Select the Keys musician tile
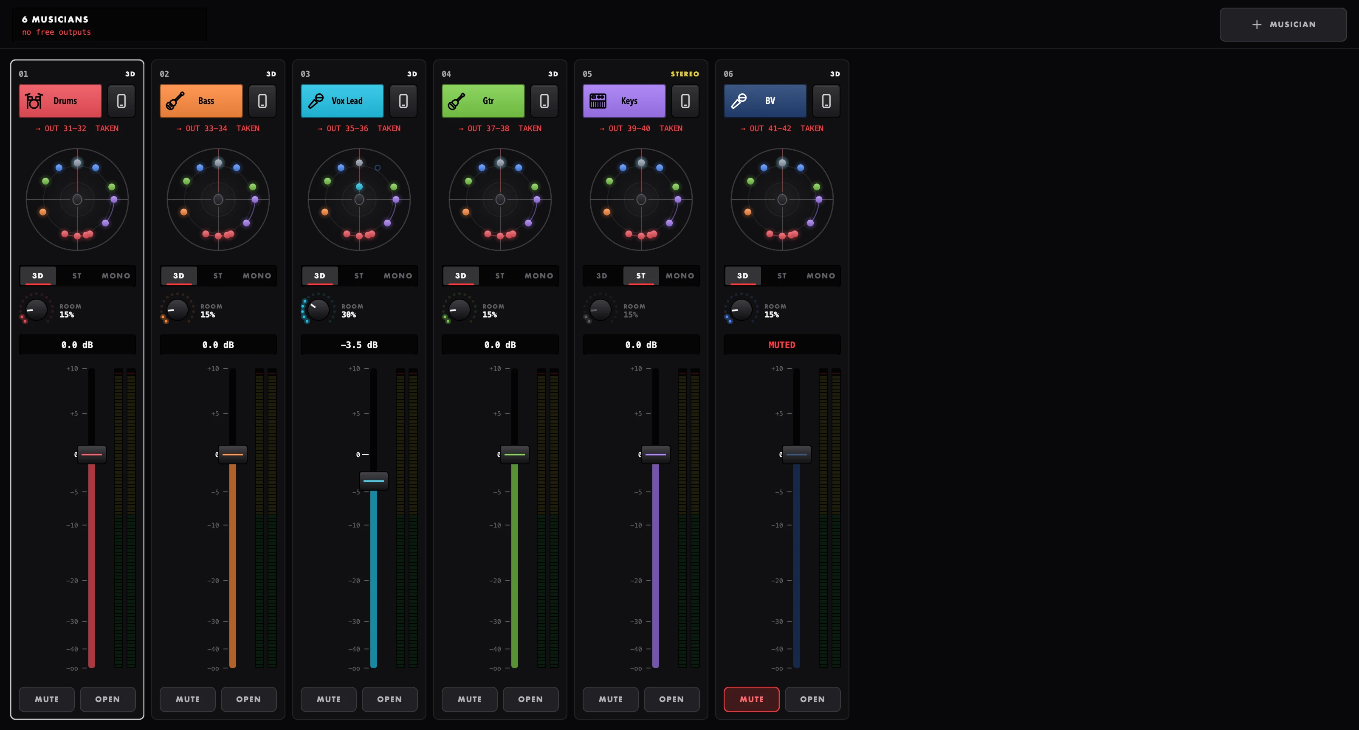1359x730 pixels. pos(624,101)
